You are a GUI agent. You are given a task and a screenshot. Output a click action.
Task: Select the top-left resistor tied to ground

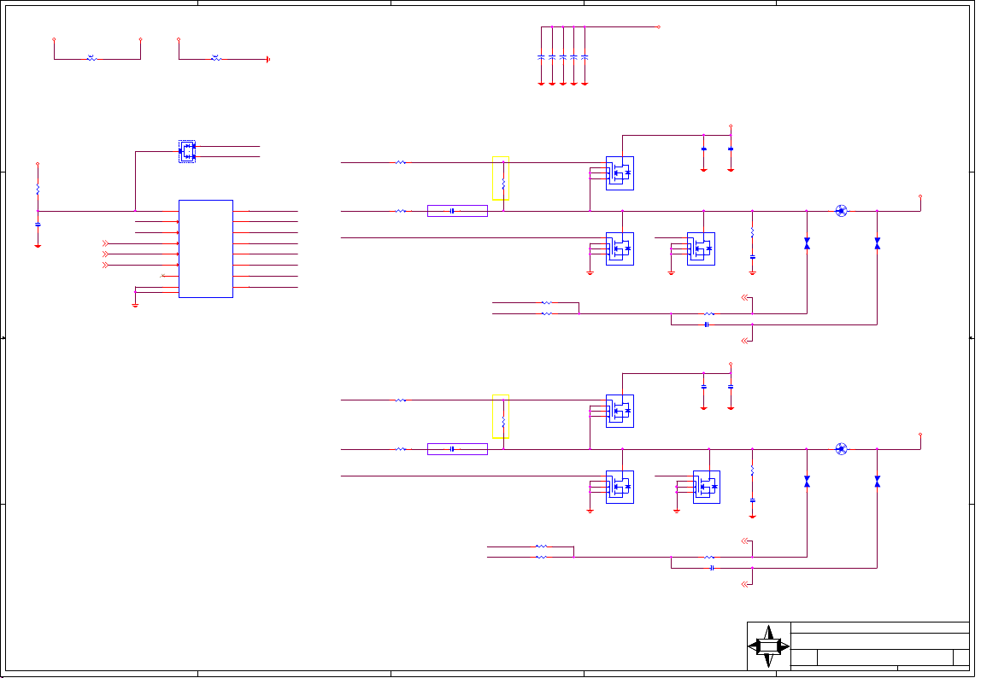216,58
